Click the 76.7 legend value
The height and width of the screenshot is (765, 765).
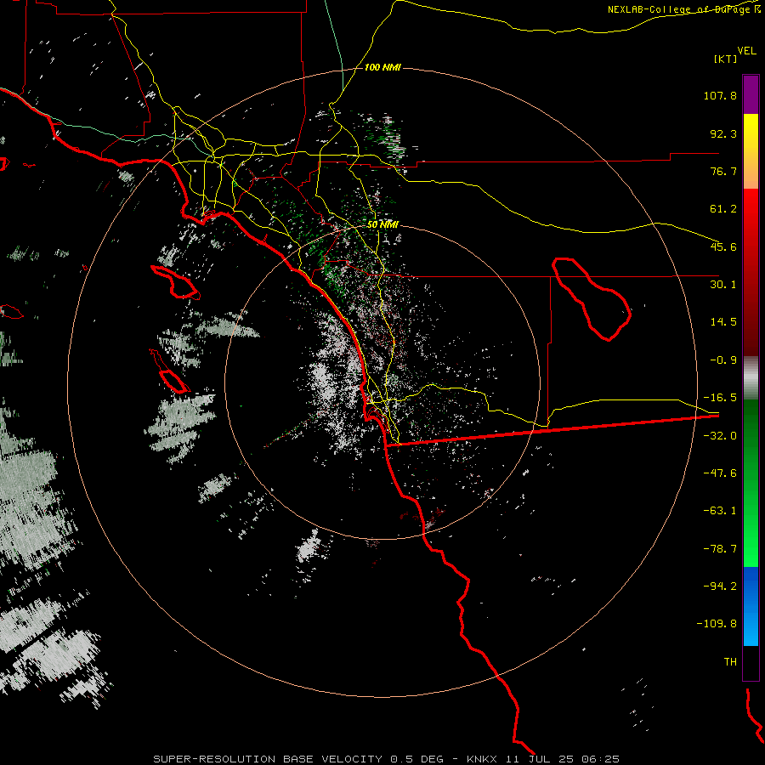pyautogui.click(x=723, y=171)
